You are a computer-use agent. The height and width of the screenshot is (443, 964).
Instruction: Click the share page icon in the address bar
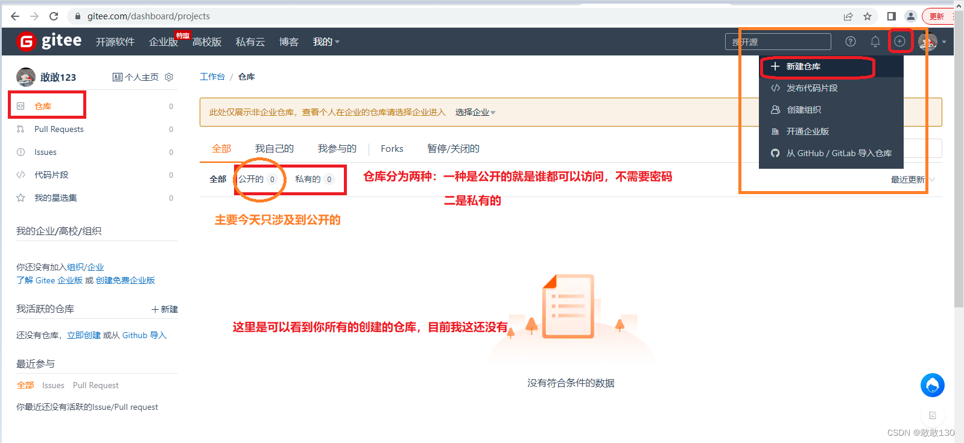(x=848, y=16)
